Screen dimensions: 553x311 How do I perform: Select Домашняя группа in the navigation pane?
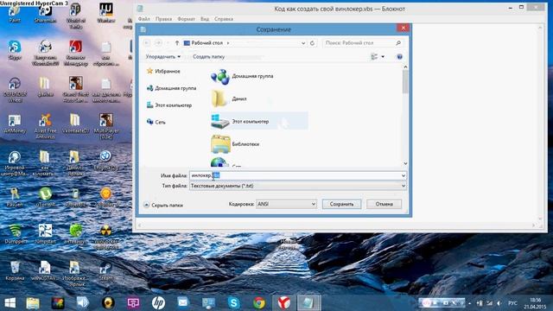tap(171, 88)
